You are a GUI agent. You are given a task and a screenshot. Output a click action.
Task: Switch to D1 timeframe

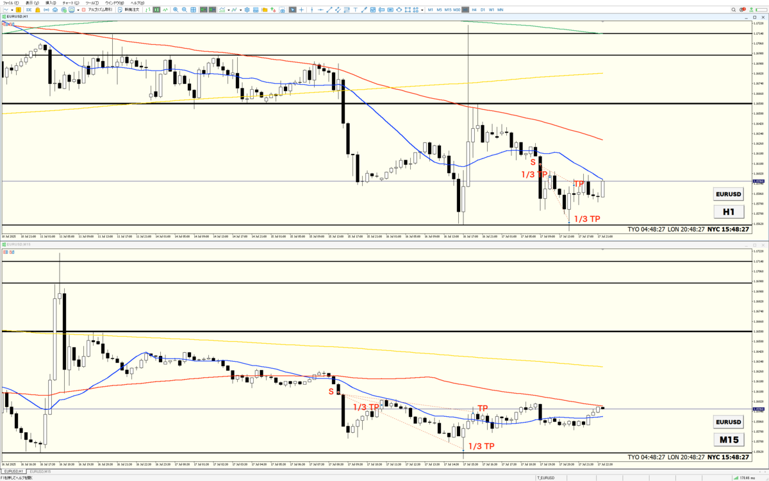pos(483,10)
